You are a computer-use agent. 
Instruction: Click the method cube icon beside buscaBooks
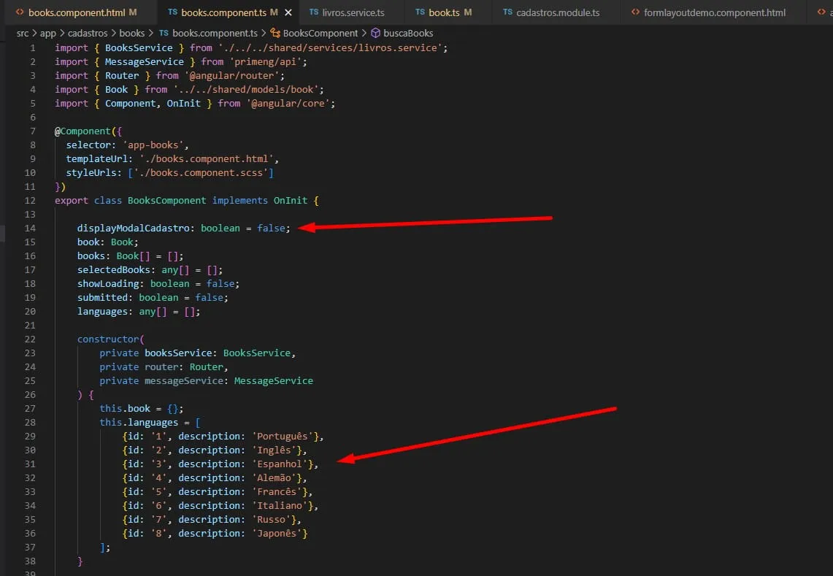(x=376, y=33)
